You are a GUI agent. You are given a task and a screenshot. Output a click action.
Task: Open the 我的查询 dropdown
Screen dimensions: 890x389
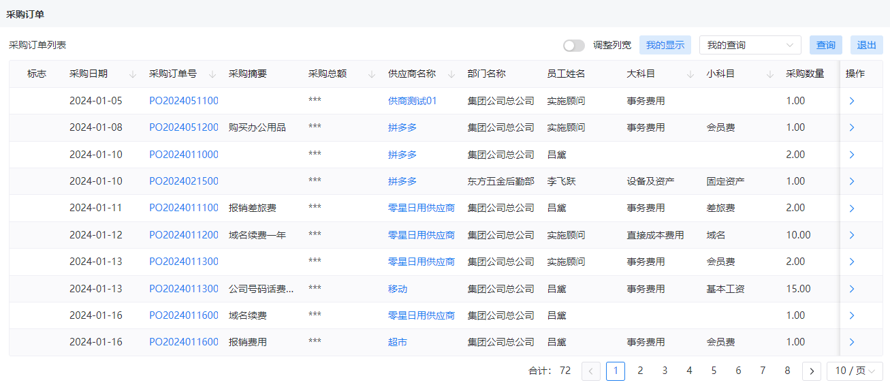click(750, 45)
